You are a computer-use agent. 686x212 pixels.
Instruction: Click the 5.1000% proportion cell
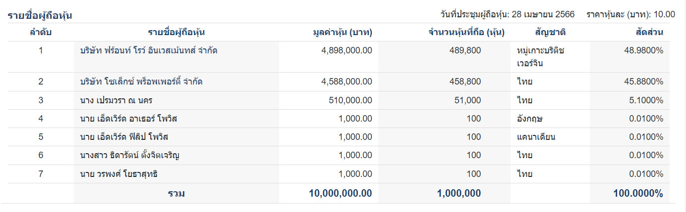646,100
